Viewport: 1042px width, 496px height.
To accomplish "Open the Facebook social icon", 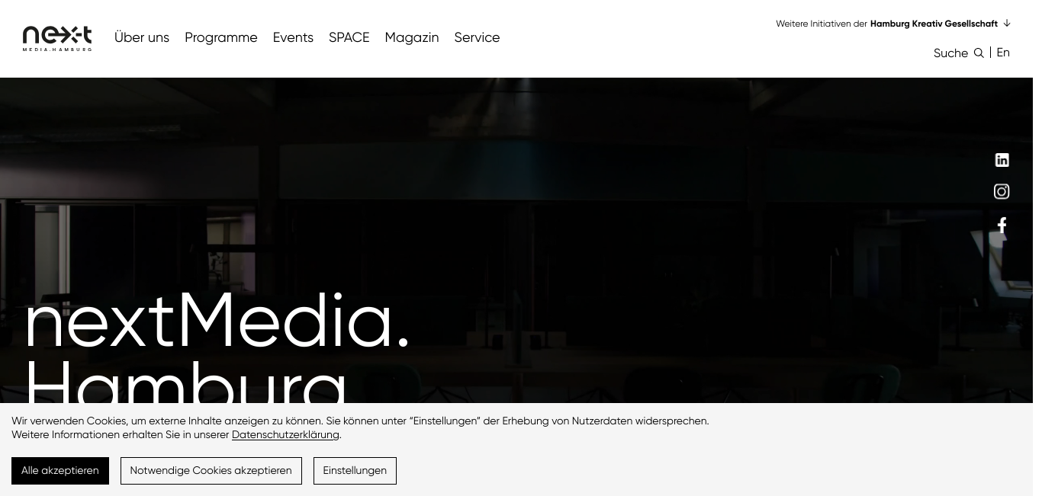I will tap(1002, 225).
